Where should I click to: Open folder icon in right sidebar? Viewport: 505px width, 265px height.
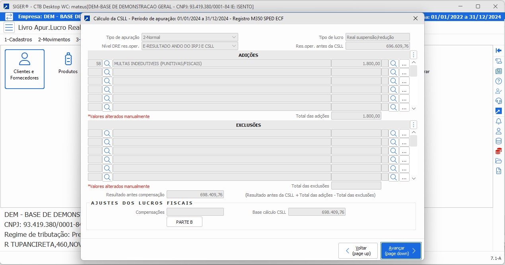pyautogui.click(x=499, y=161)
